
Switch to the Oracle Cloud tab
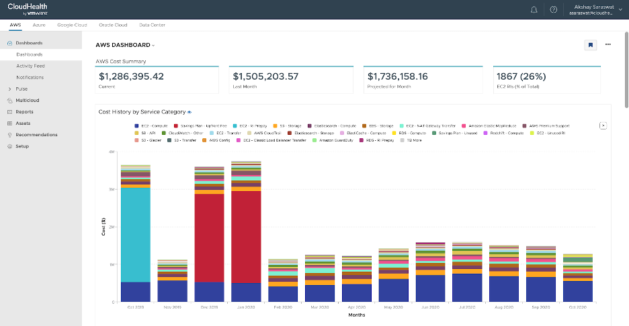(113, 25)
